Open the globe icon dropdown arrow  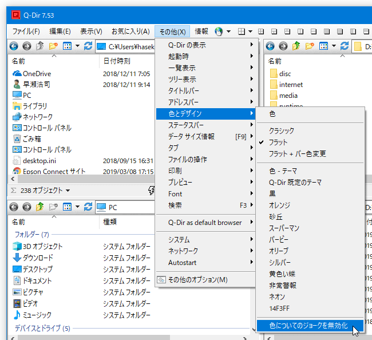click(229, 31)
